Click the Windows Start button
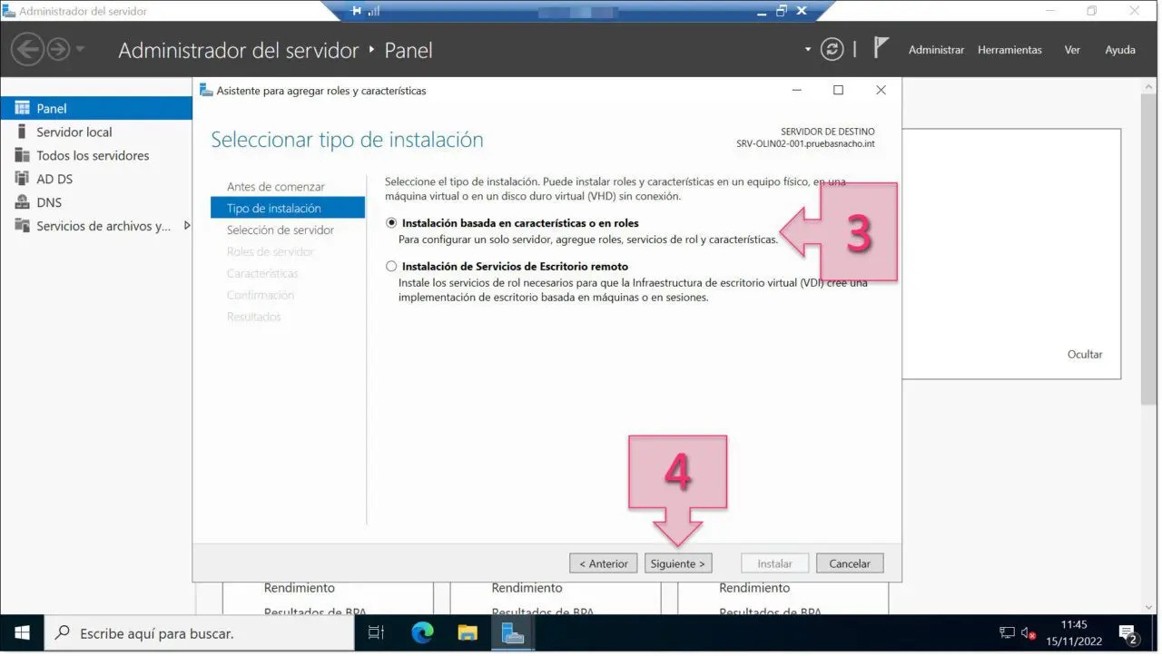Image resolution: width=1162 pixels, height=656 pixels. coord(22,633)
